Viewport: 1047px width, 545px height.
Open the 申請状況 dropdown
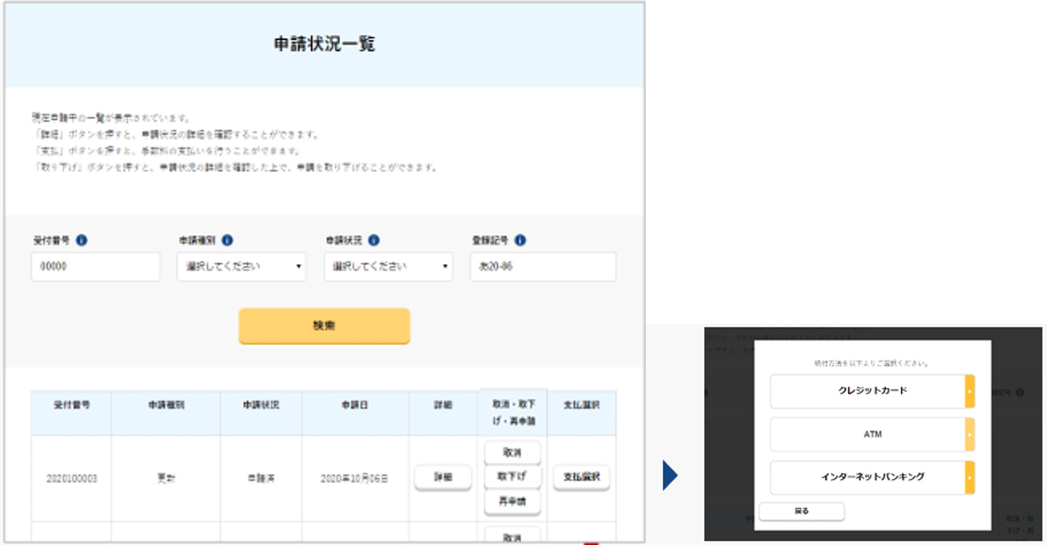tap(388, 267)
